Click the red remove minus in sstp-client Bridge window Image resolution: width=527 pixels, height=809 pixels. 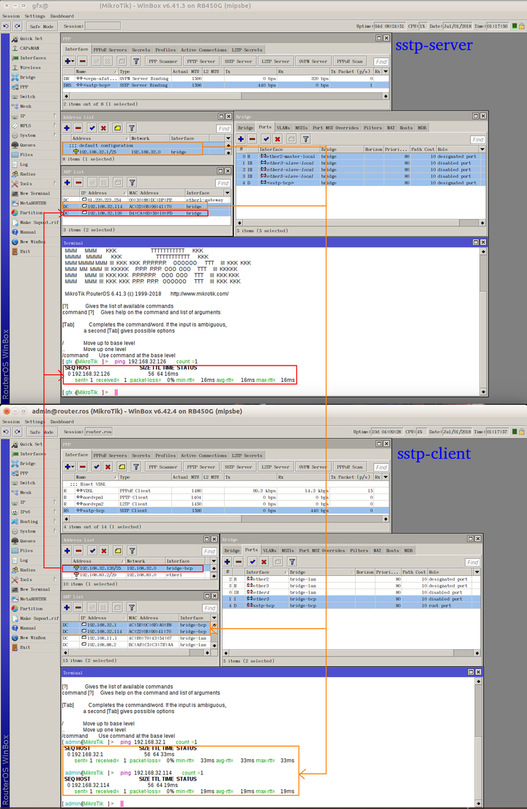coord(239,561)
